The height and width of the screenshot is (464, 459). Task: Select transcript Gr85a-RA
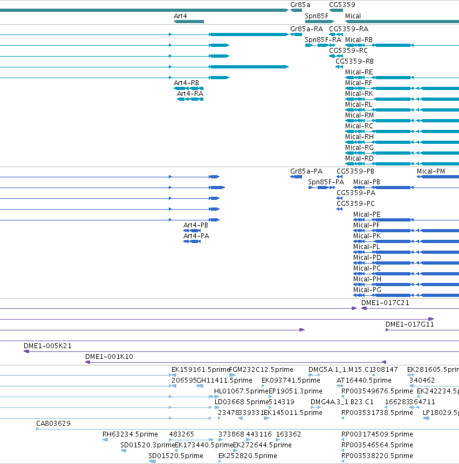[x=306, y=29]
